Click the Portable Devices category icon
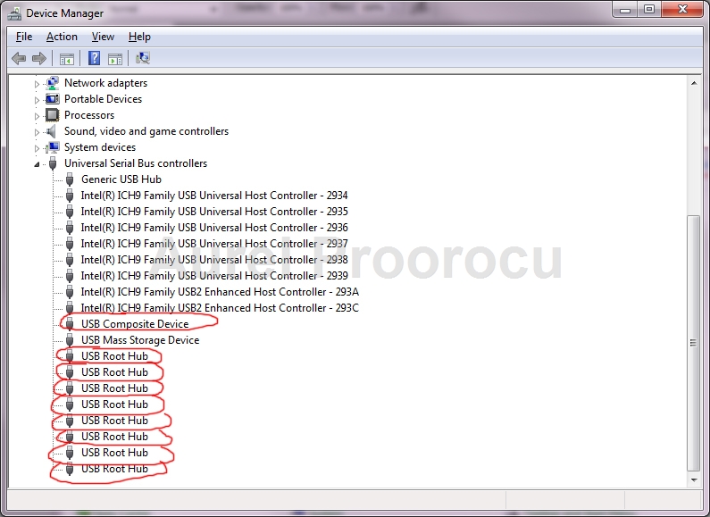Viewport: 710px width, 517px height. (53, 99)
